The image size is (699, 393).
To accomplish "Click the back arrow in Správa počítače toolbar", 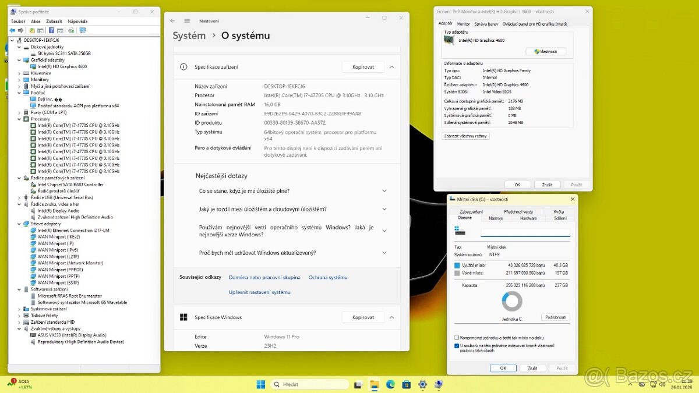I will pyautogui.click(x=12, y=30).
